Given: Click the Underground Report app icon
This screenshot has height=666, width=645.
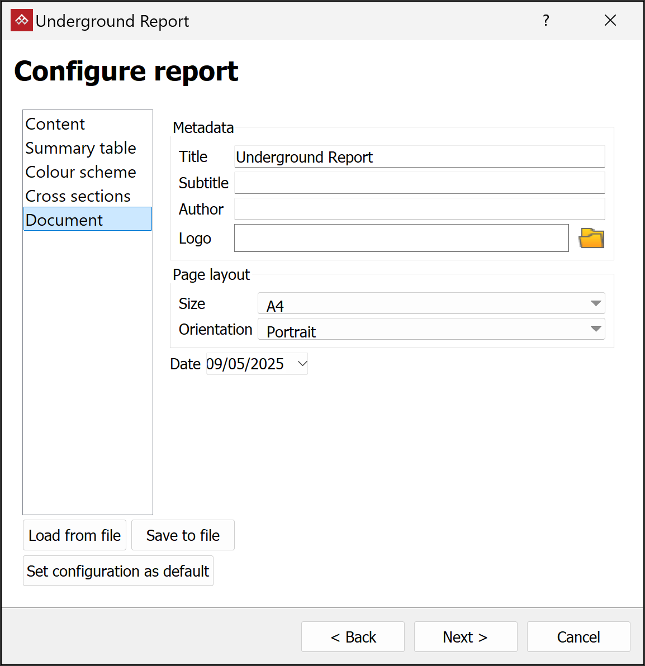Looking at the screenshot, I should click(22, 21).
